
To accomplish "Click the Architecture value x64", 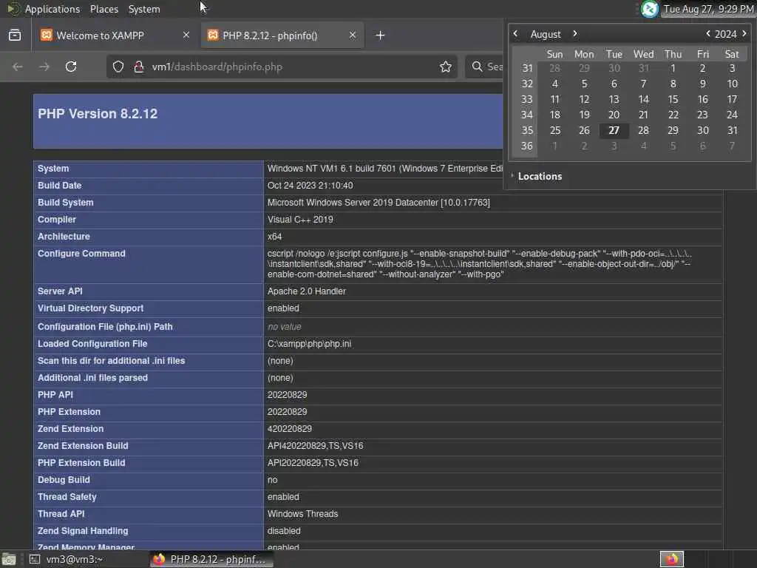I will [x=275, y=237].
